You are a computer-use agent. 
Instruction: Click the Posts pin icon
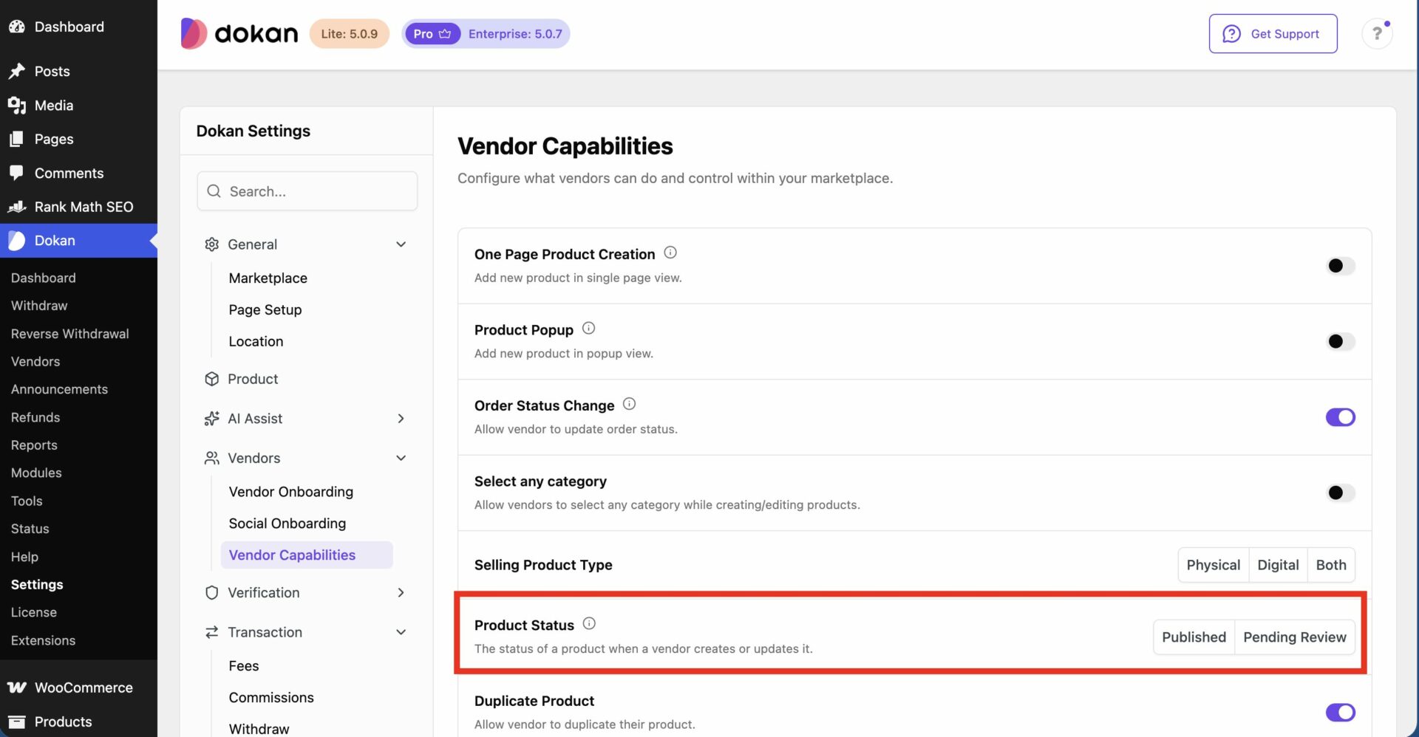(x=17, y=71)
